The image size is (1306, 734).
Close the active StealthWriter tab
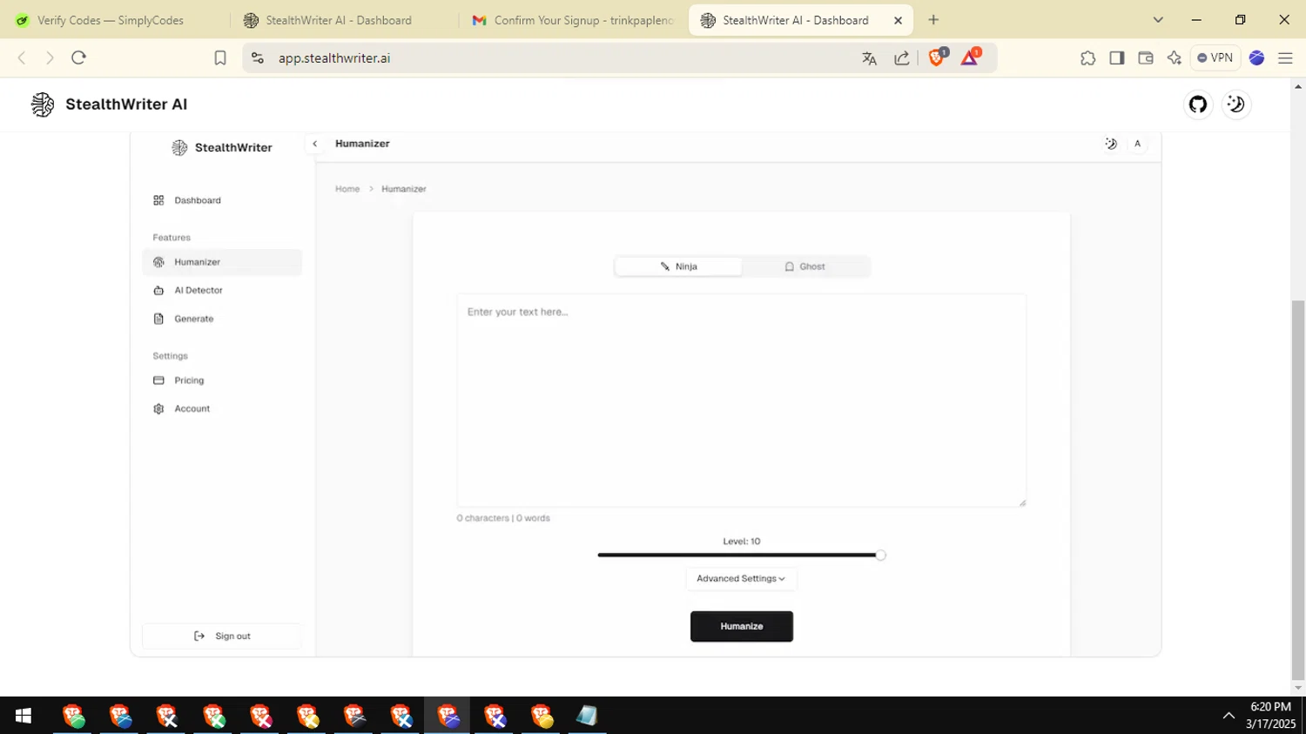coord(898,20)
